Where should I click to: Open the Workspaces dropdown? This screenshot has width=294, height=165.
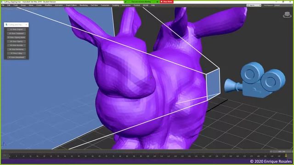pyautogui.click(x=283, y=5)
